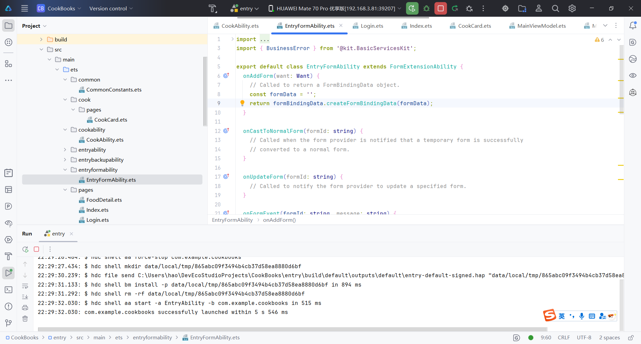Toggle soft-wrap in the run console
Screen dimensions: 641x344
(x=25, y=286)
